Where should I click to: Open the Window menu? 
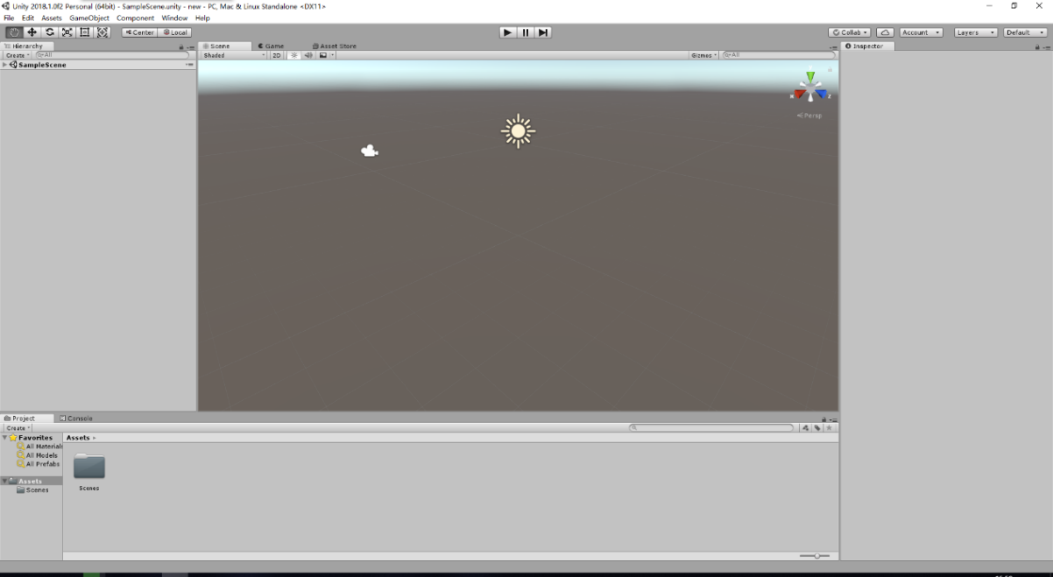174,18
